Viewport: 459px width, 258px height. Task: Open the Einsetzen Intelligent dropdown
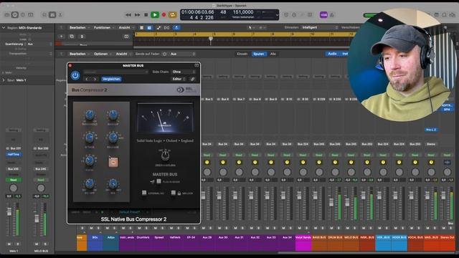(x=319, y=27)
